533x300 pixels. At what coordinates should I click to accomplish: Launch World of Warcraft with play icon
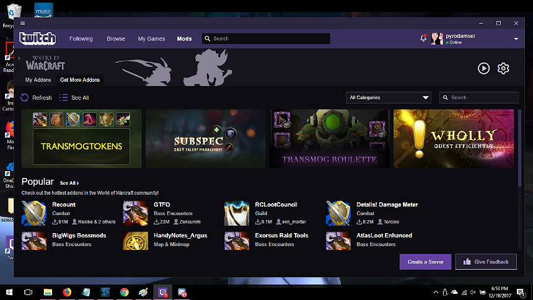(x=483, y=68)
